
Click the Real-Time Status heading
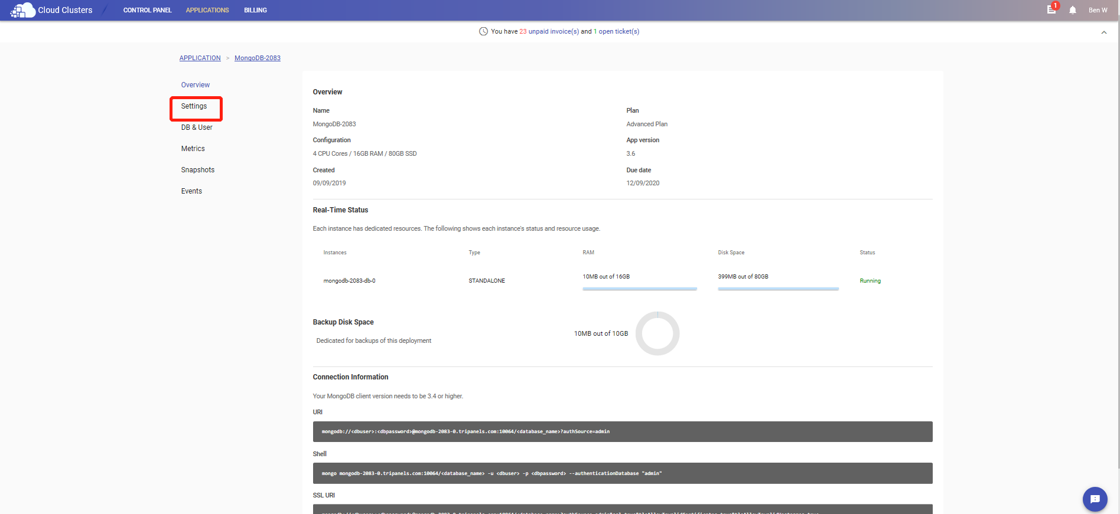(x=340, y=210)
